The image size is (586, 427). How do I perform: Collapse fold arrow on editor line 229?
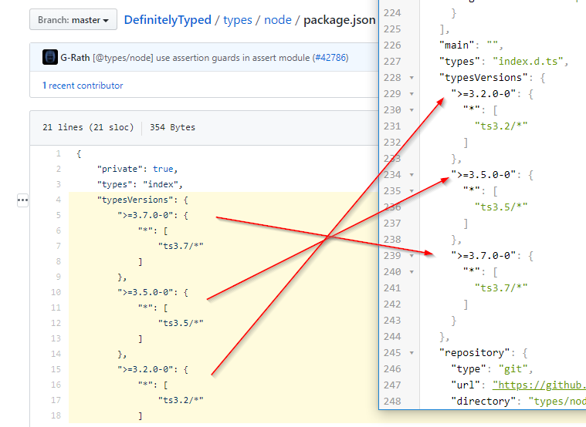[412, 94]
